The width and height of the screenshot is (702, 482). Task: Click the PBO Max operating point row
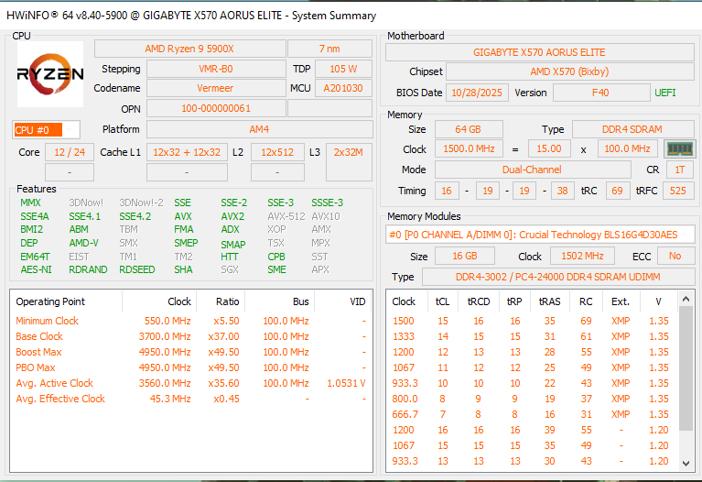click(191, 367)
